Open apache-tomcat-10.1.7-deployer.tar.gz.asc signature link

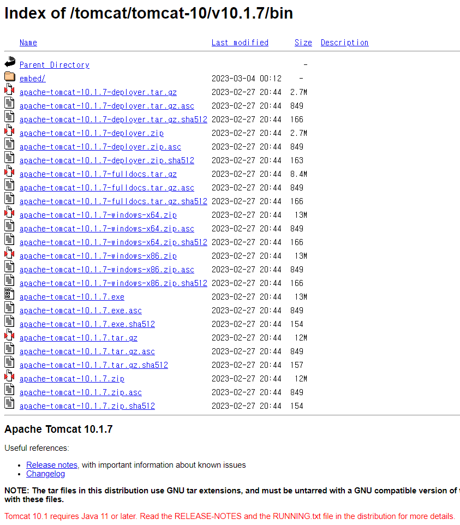pos(107,106)
